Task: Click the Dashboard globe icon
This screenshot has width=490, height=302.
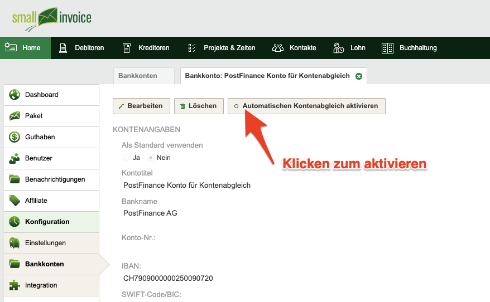Action: (x=15, y=95)
